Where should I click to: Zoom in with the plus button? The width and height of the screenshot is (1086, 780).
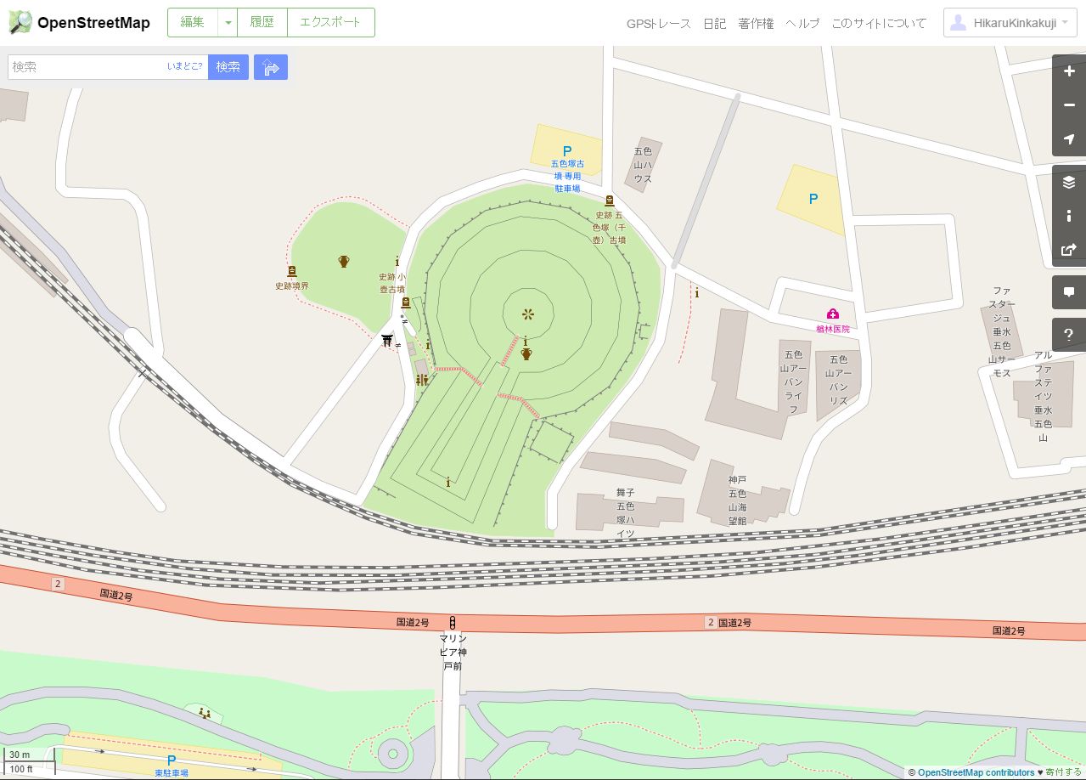[x=1069, y=71]
